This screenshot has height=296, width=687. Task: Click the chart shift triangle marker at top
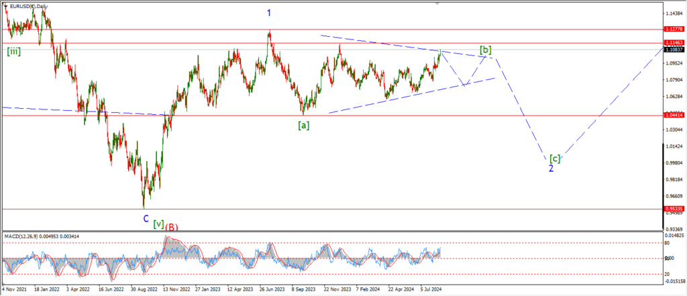tap(439, 3)
